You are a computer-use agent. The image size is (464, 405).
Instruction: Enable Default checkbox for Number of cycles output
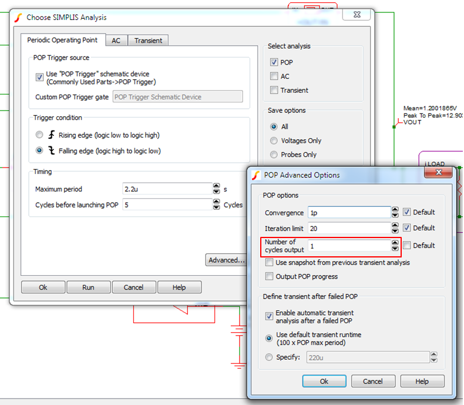pyautogui.click(x=407, y=245)
